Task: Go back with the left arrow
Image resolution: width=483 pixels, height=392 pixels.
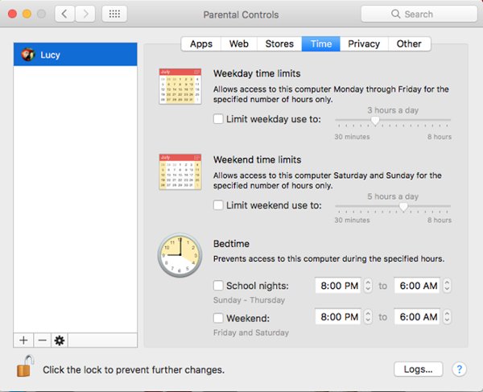Action: click(65, 14)
